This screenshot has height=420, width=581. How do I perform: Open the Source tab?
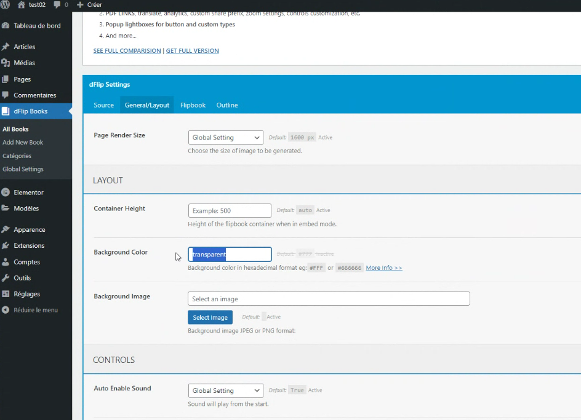[x=103, y=105]
